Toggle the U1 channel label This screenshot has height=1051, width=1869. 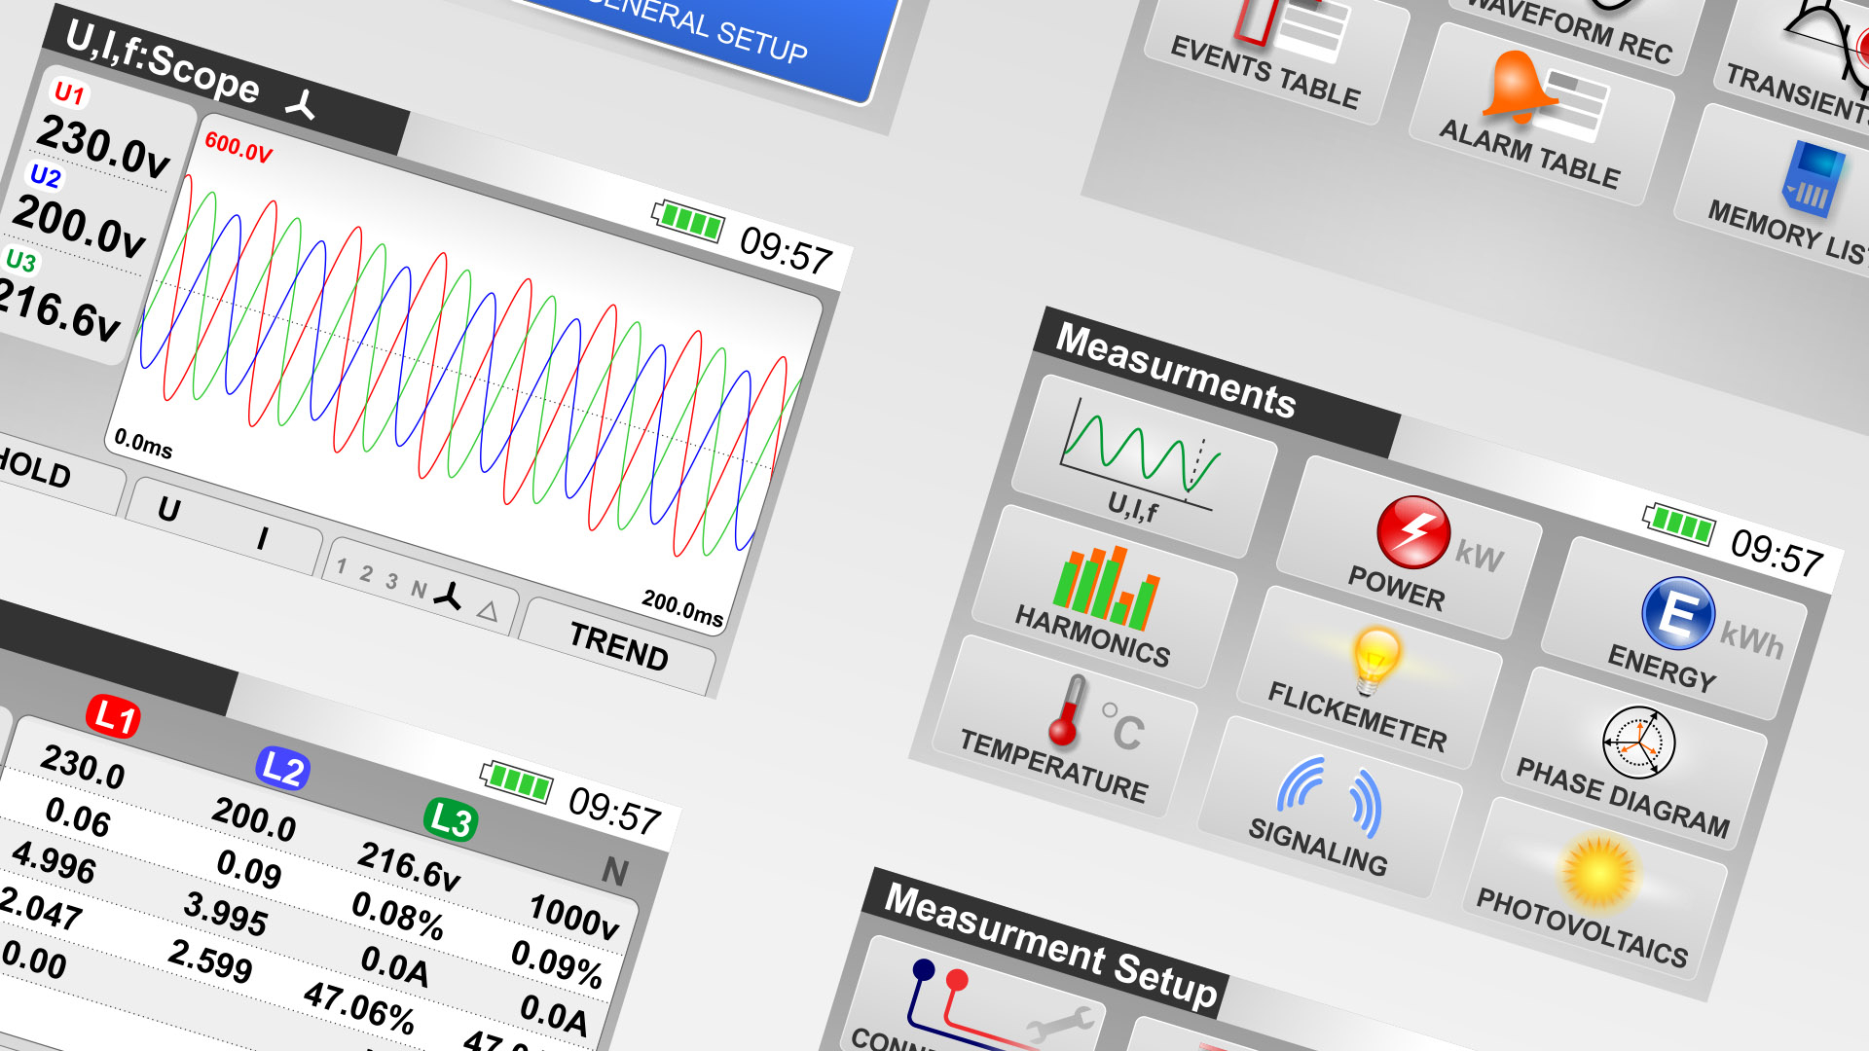point(69,92)
